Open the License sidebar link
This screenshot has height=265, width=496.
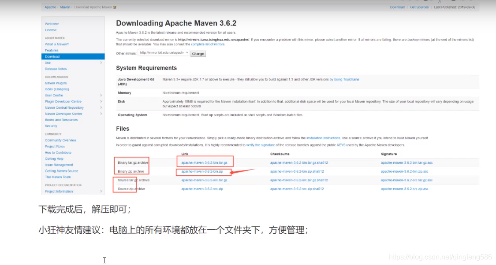tap(51, 30)
